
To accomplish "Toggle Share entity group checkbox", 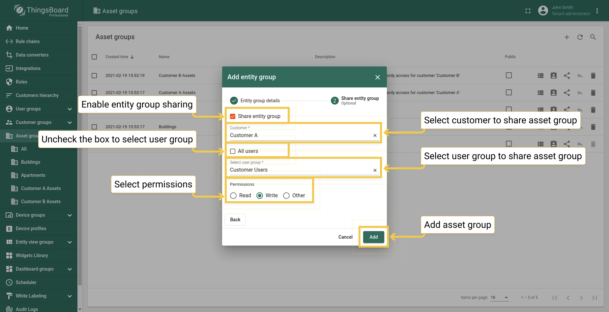I will [x=233, y=116].
